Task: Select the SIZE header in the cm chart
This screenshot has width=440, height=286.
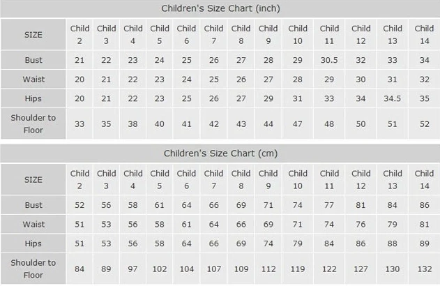Action: coord(33,179)
